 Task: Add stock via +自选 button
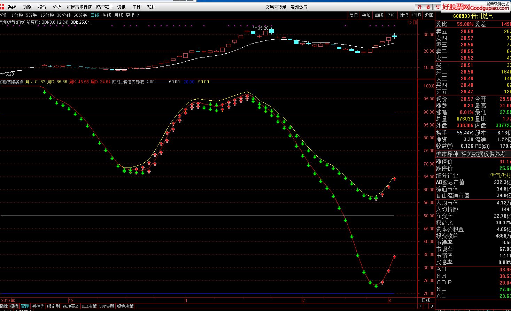416,15
